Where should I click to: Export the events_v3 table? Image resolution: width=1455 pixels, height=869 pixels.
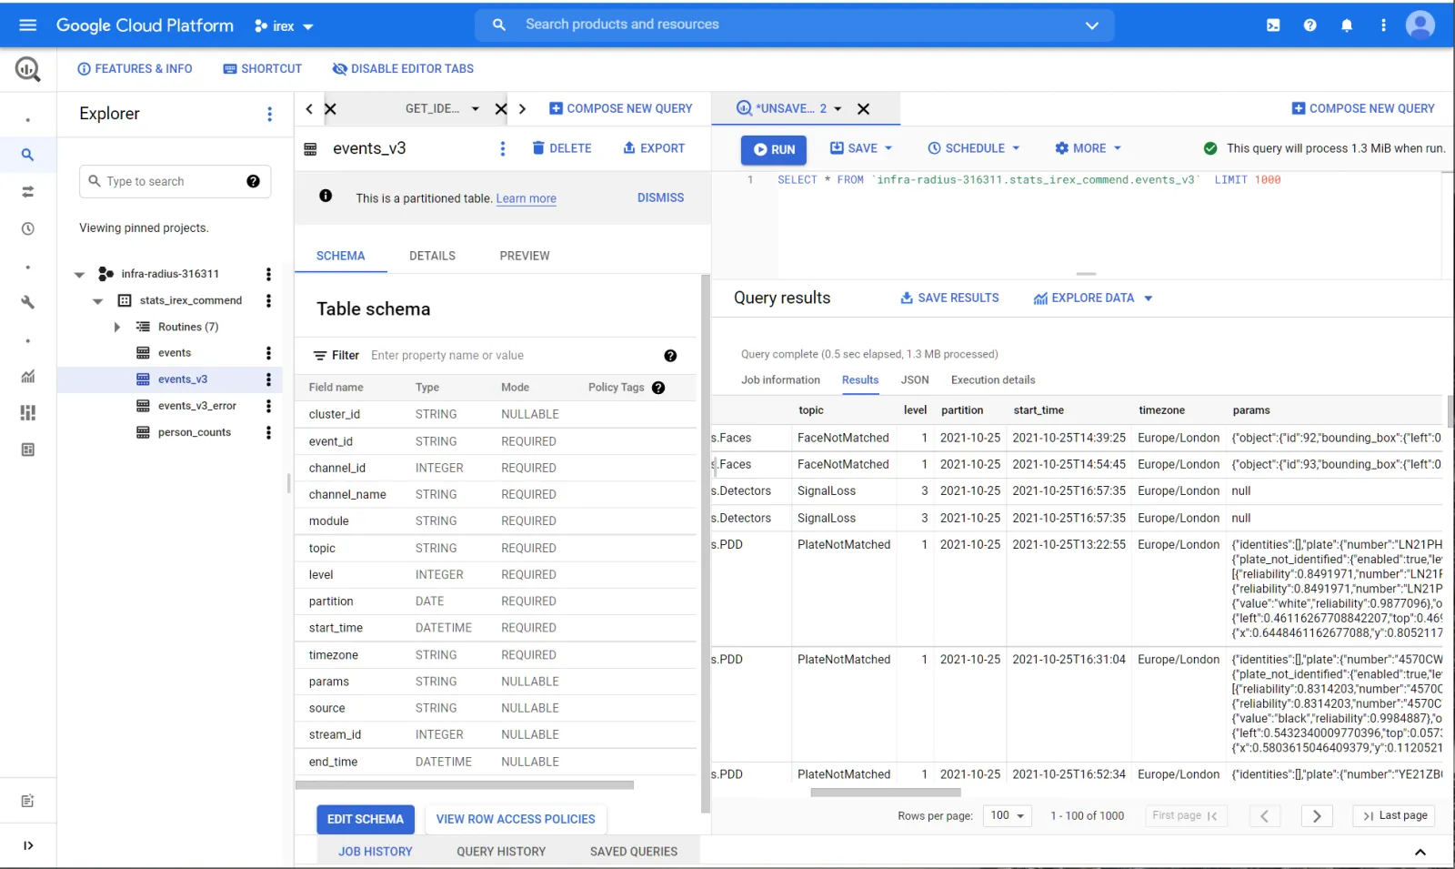click(x=654, y=148)
